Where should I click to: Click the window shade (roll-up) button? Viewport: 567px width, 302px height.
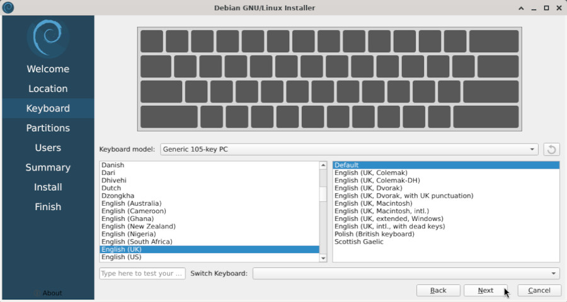(521, 8)
